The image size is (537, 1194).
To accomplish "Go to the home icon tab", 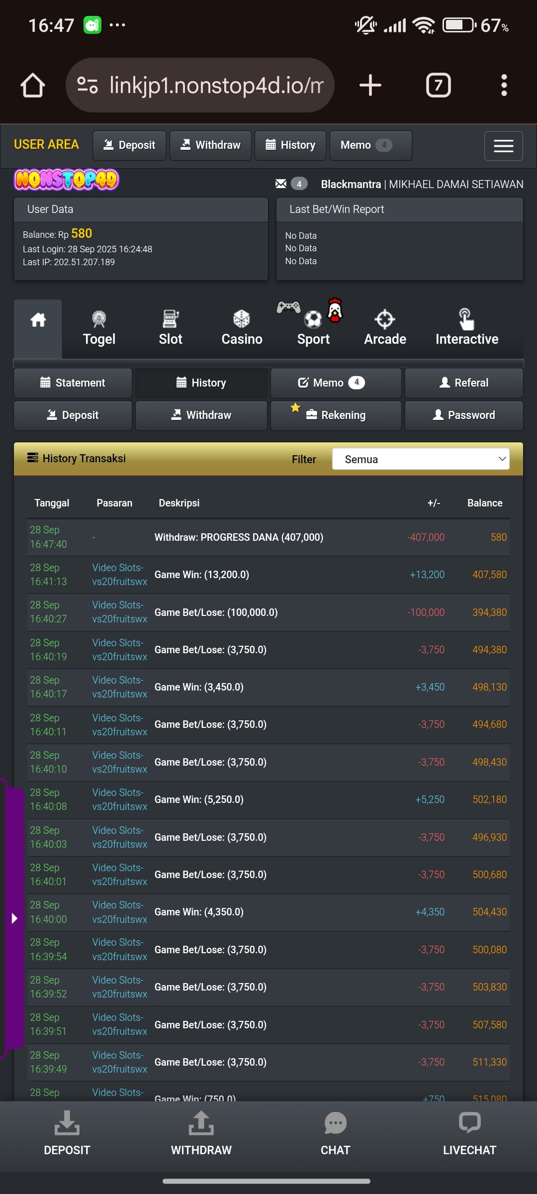I will tap(38, 328).
